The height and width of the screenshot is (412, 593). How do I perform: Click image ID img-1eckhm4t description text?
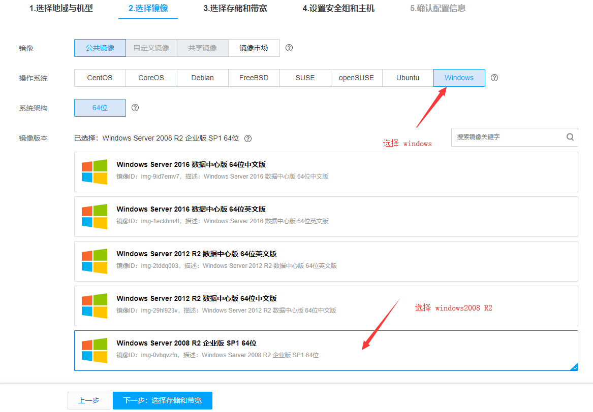pos(223,221)
